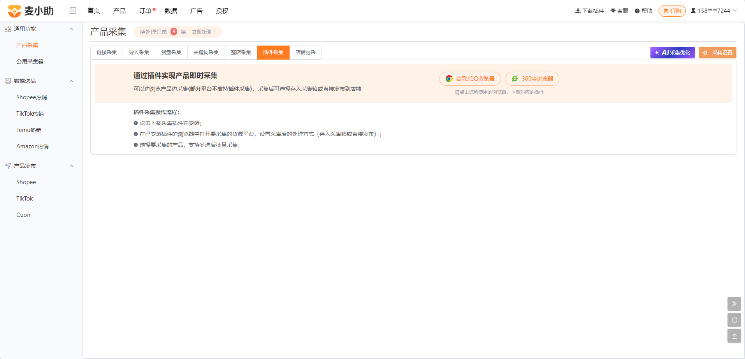
Task: Open the account menu 158****7244
Action: pos(713,11)
